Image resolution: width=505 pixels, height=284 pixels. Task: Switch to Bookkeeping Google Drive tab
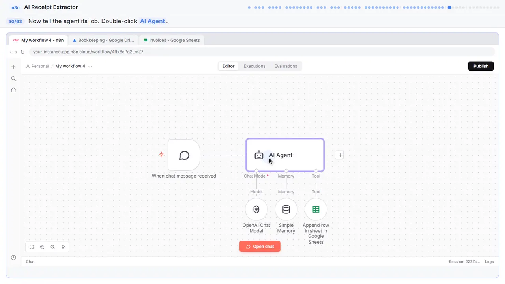click(103, 40)
